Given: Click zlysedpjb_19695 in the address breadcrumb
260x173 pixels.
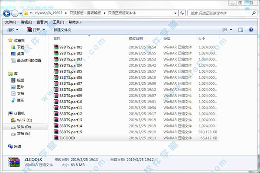Looking at the screenshot, I should coord(49,13).
